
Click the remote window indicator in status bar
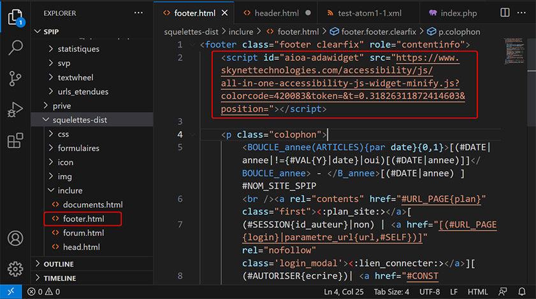[11, 291]
